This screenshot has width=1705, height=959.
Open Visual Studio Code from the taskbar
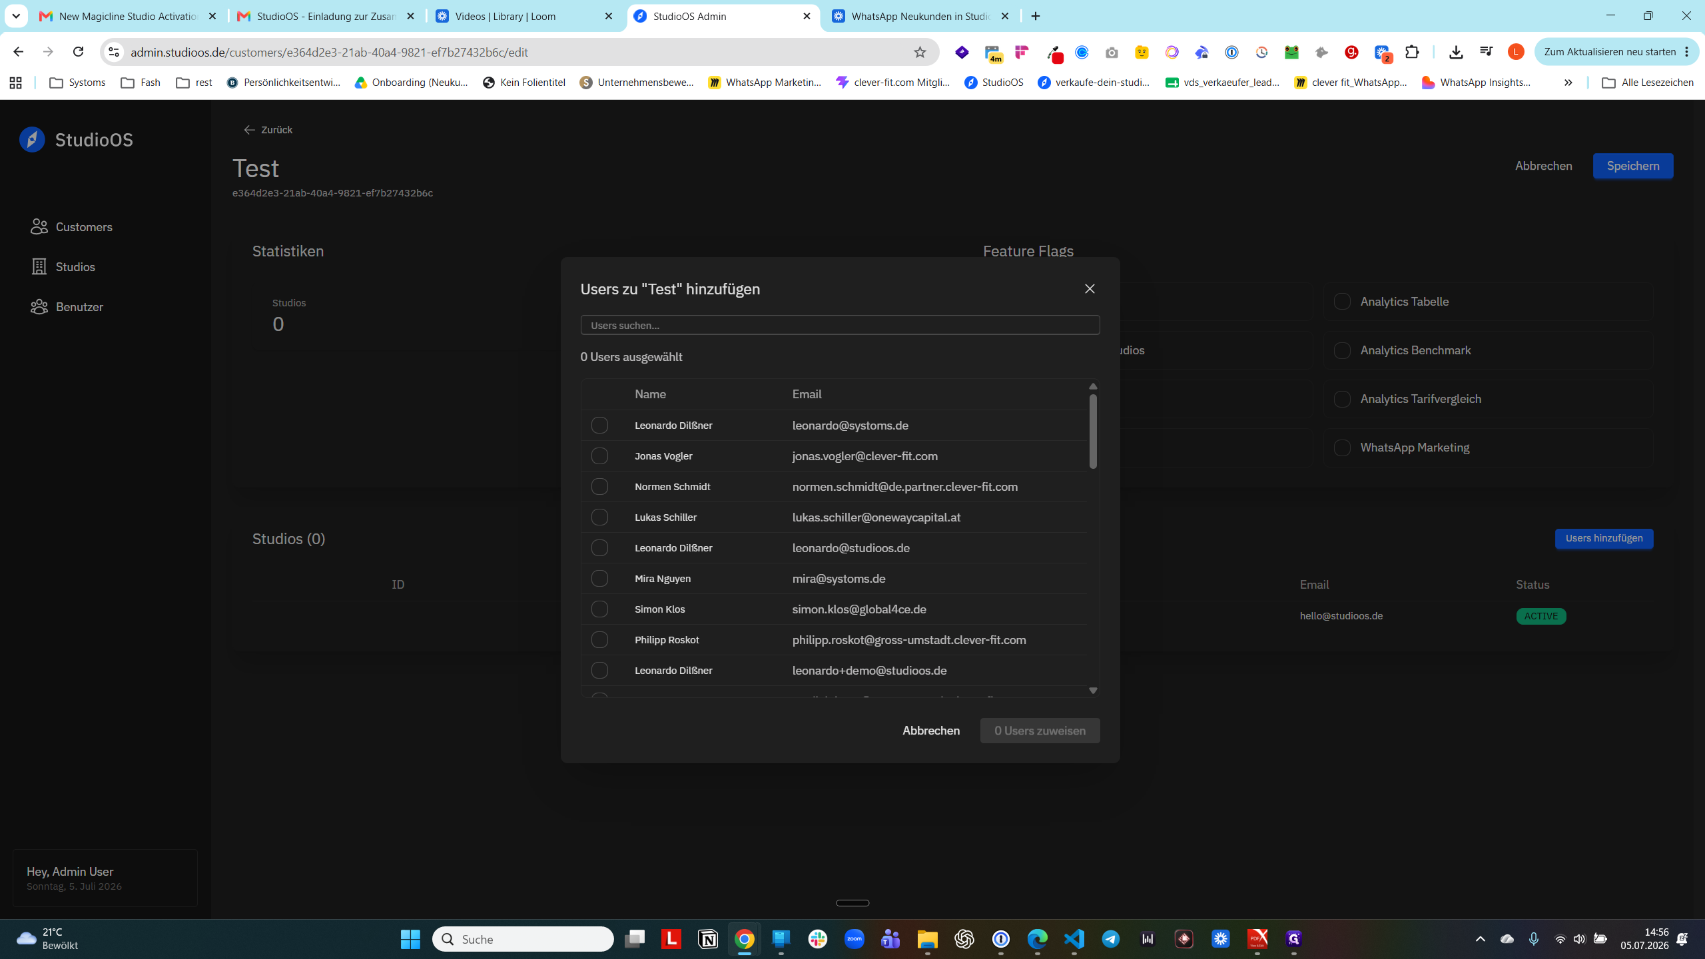pyautogui.click(x=1074, y=939)
